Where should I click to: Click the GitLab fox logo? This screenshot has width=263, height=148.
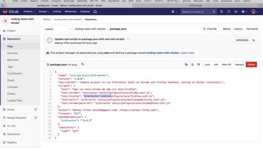point(5,12)
